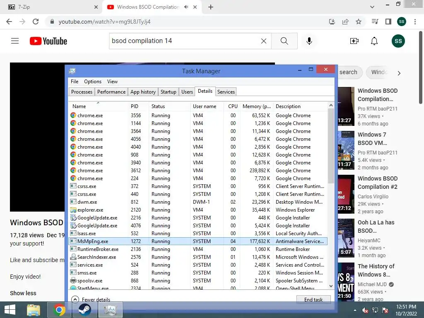424x318 pixels.
Task: Sort by CPU column header
Action: click(232, 106)
